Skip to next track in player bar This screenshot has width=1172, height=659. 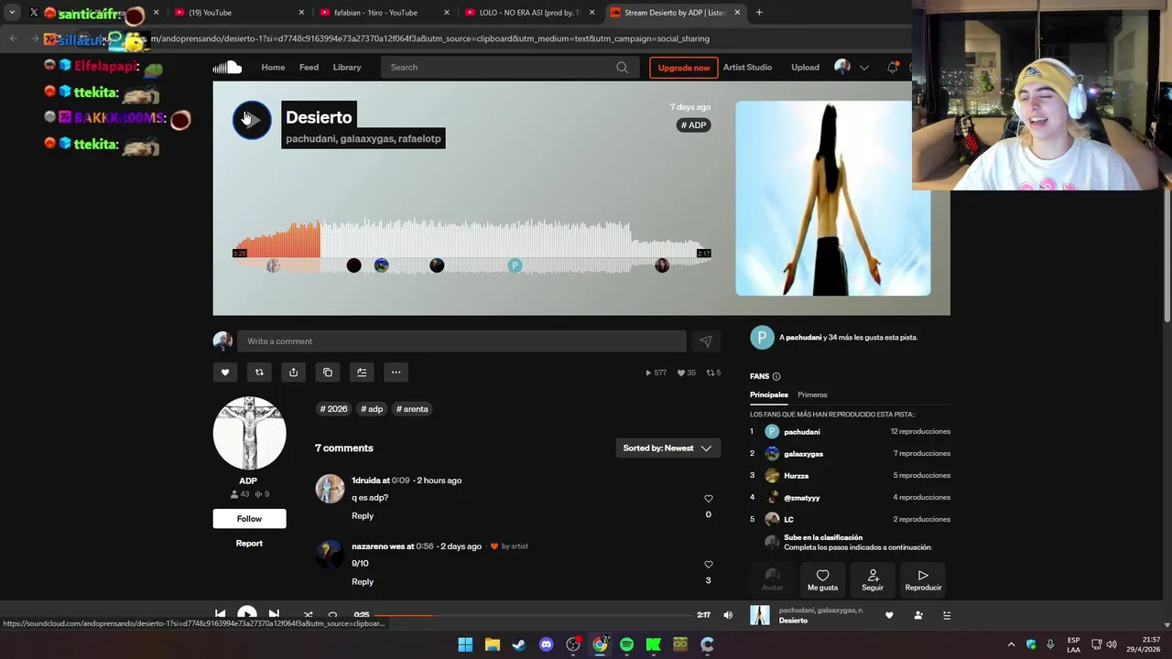click(x=274, y=614)
